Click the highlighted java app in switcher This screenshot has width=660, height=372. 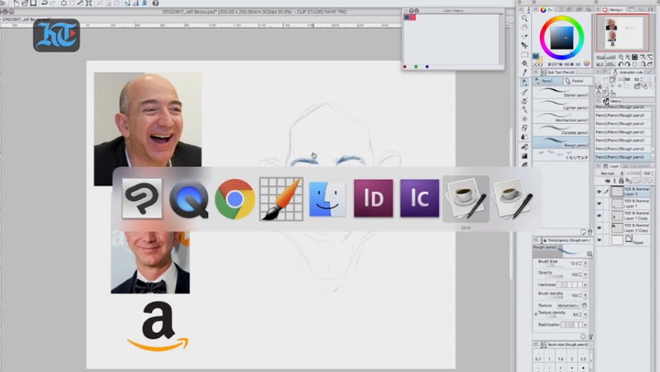point(466,199)
